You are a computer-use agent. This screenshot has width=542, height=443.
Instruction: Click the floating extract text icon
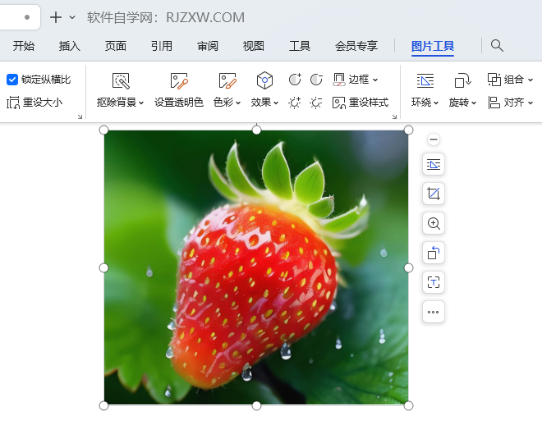point(434,282)
